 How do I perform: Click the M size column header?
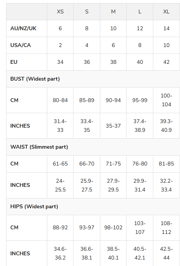[113, 11]
